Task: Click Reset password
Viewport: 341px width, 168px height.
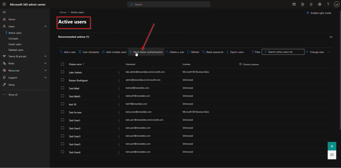Action: (x=212, y=52)
